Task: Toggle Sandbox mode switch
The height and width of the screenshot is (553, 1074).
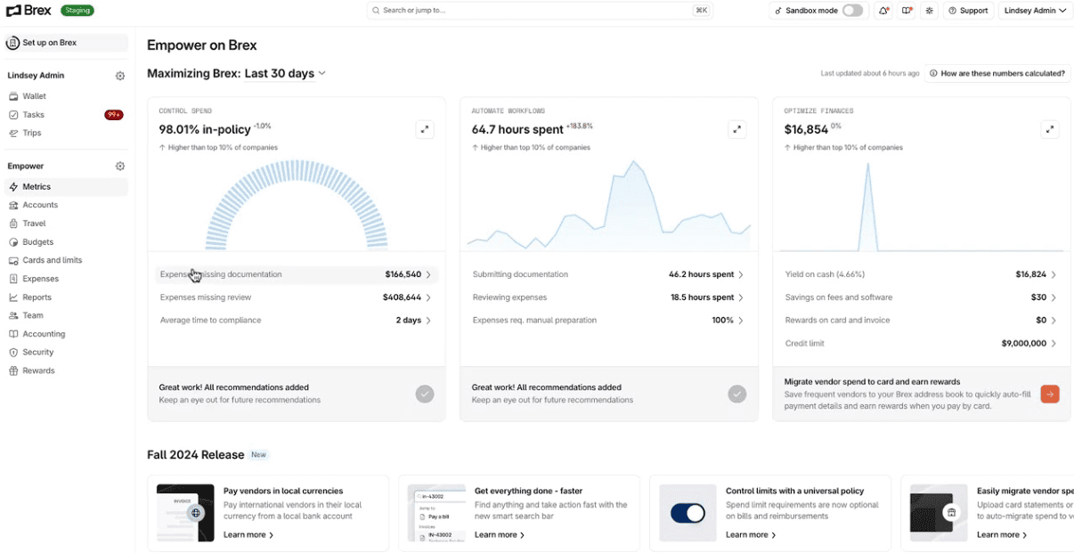Action: [x=852, y=11]
